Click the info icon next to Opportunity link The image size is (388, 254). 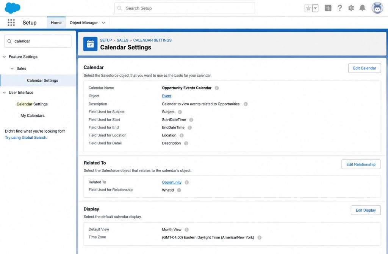point(187,183)
